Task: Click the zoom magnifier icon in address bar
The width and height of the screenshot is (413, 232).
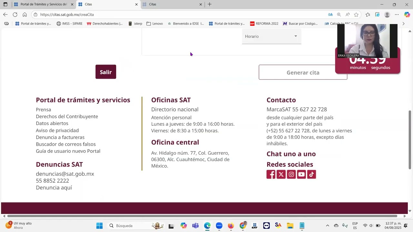Action: click(339, 15)
